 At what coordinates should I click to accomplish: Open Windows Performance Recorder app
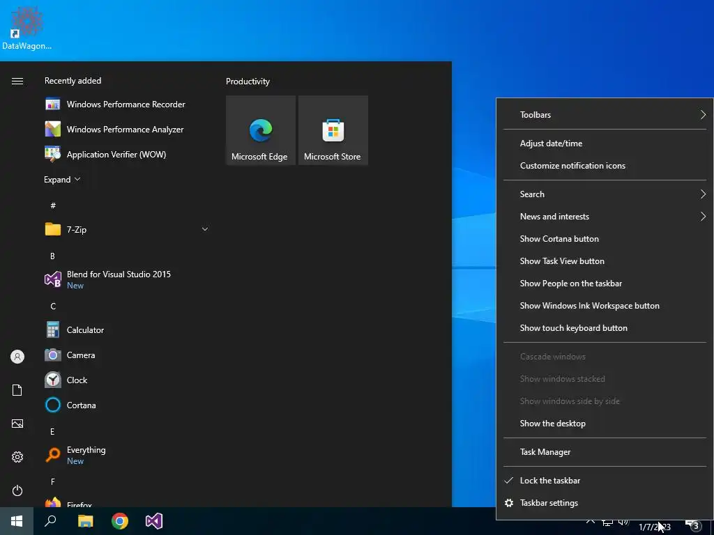[126, 104]
